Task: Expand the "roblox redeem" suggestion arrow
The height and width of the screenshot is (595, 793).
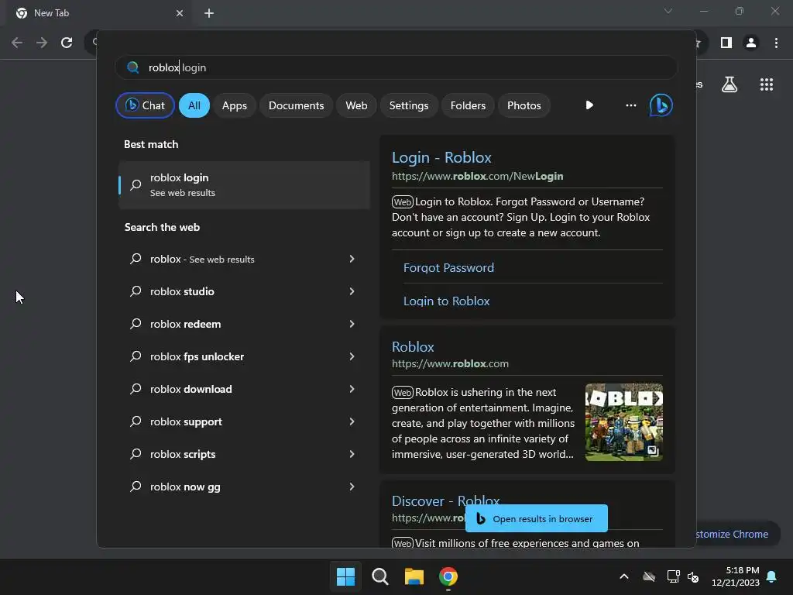Action: [352, 324]
